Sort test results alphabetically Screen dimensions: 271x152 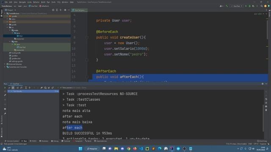17,88
